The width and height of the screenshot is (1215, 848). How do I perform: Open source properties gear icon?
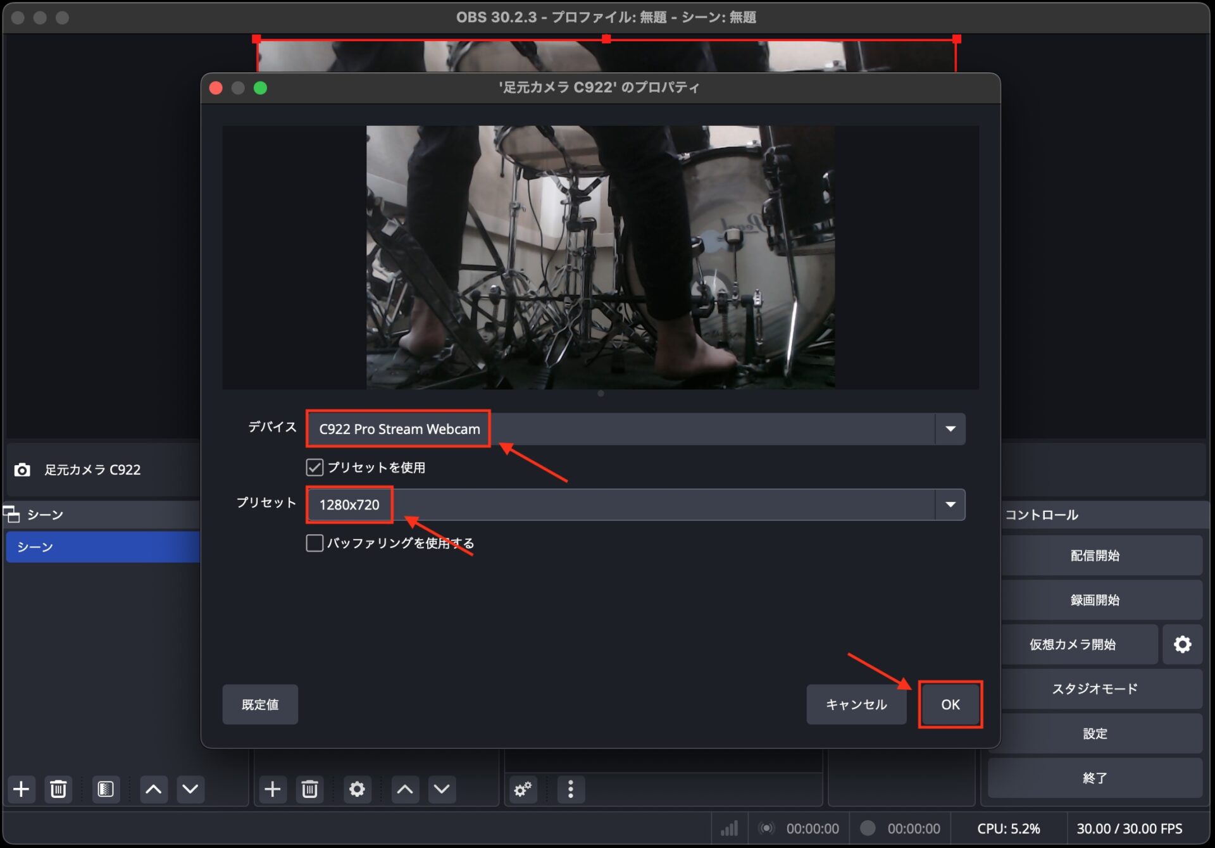[x=358, y=789]
